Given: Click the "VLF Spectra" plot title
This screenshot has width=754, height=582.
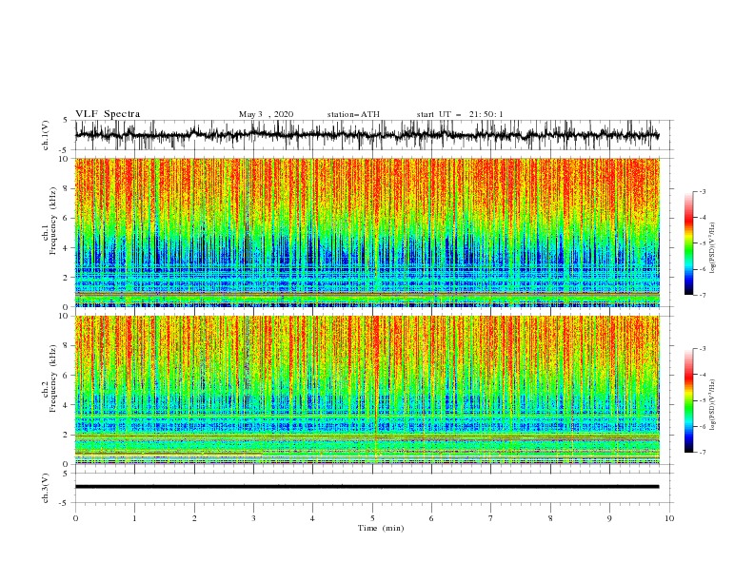Looking at the screenshot, I should 108,114.
